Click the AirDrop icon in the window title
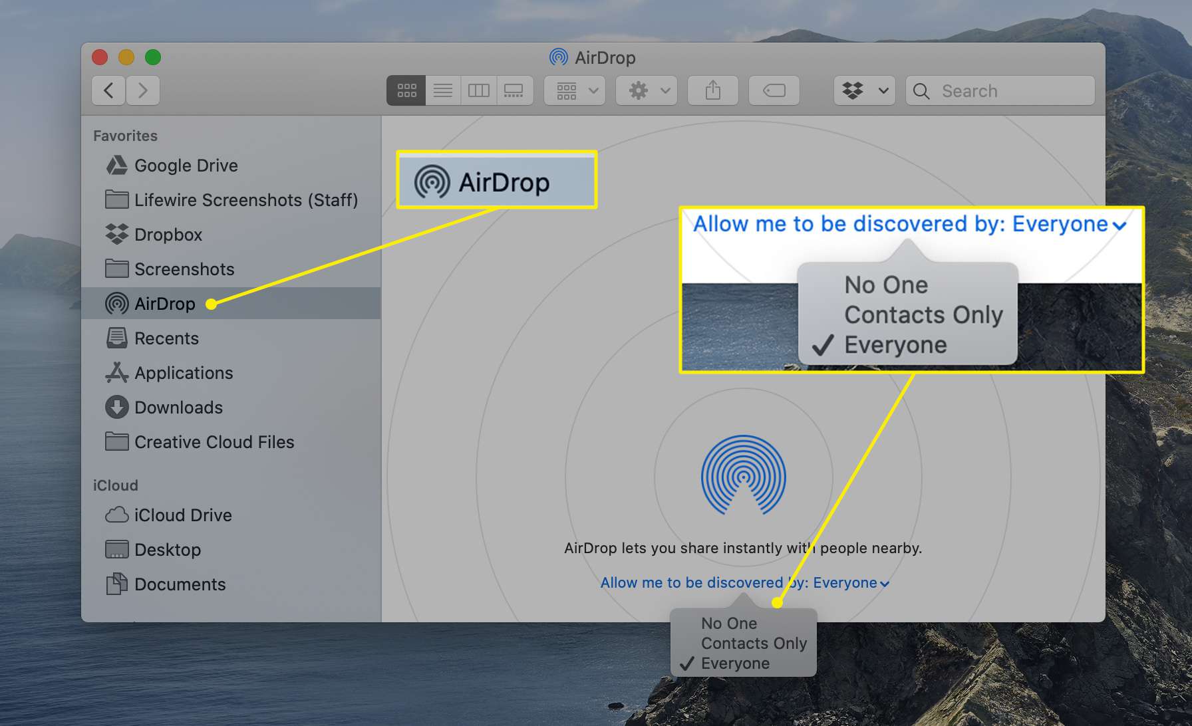Image resolution: width=1192 pixels, height=726 pixels. point(559,57)
